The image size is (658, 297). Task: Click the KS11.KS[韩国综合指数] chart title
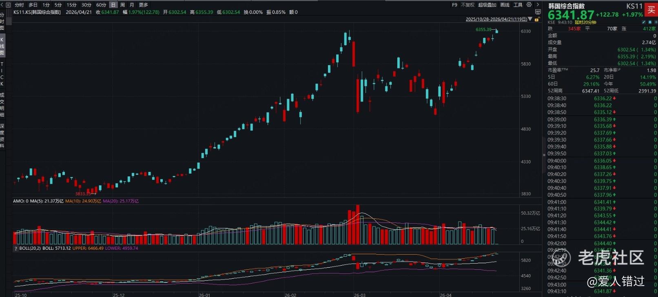pyautogui.click(x=37, y=12)
